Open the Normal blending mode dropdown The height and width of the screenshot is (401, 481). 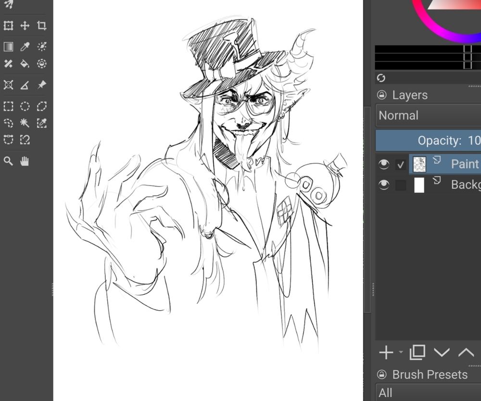coord(428,115)
